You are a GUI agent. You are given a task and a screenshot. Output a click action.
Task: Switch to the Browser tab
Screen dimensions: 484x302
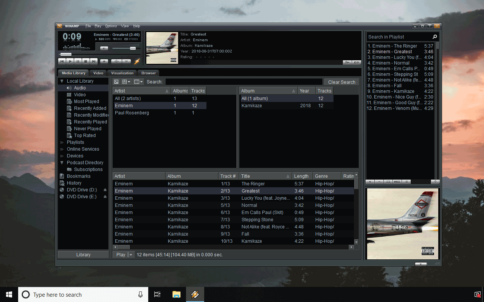[x=149, y=73]
